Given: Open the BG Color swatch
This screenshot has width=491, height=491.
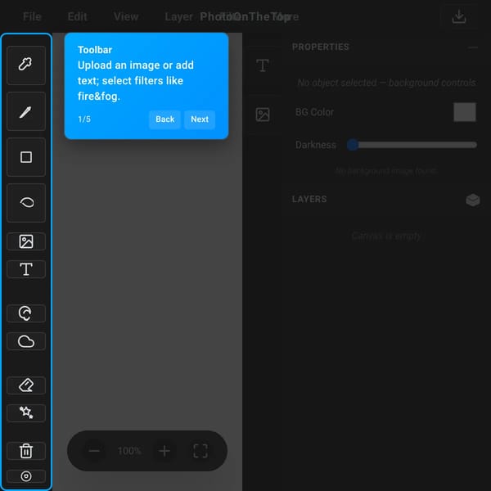Looking at the screenshot, I should tap(465, 112).
